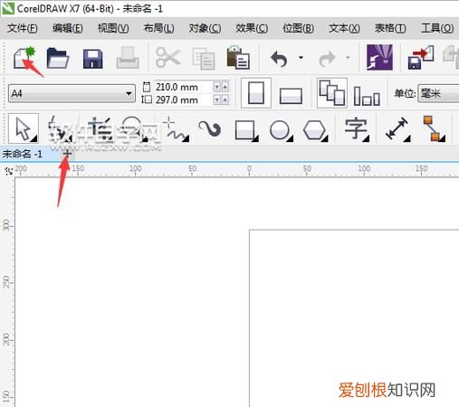
Task: Open the 编辑(E) menu
Action: (x=68, y=28)
